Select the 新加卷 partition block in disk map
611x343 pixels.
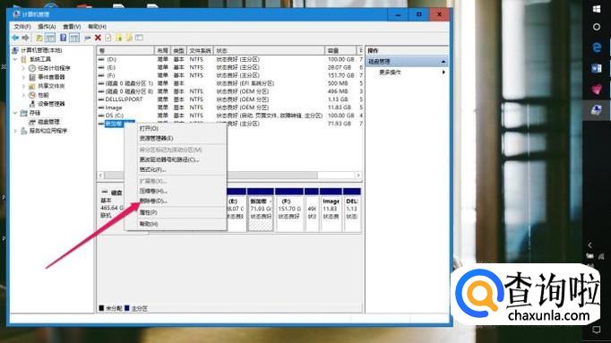coord(261,210)
